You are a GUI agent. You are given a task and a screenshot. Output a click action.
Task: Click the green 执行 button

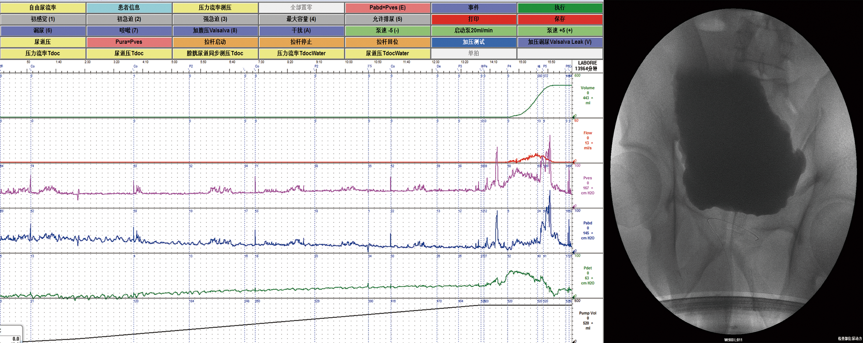point(560,8)
